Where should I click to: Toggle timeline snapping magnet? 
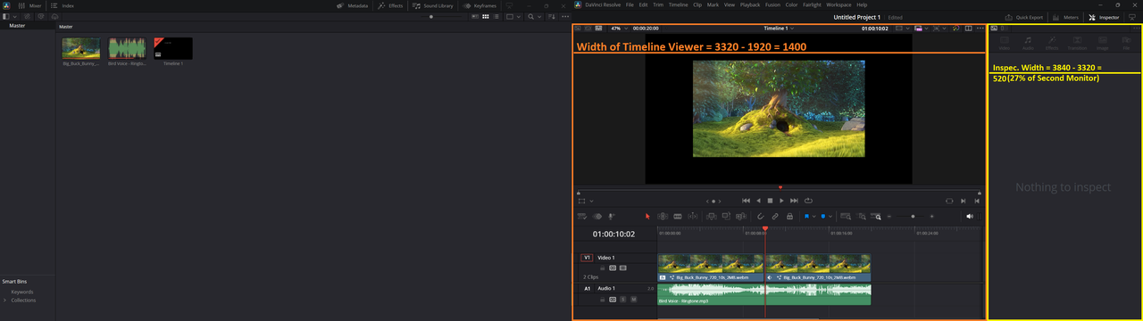761,216
